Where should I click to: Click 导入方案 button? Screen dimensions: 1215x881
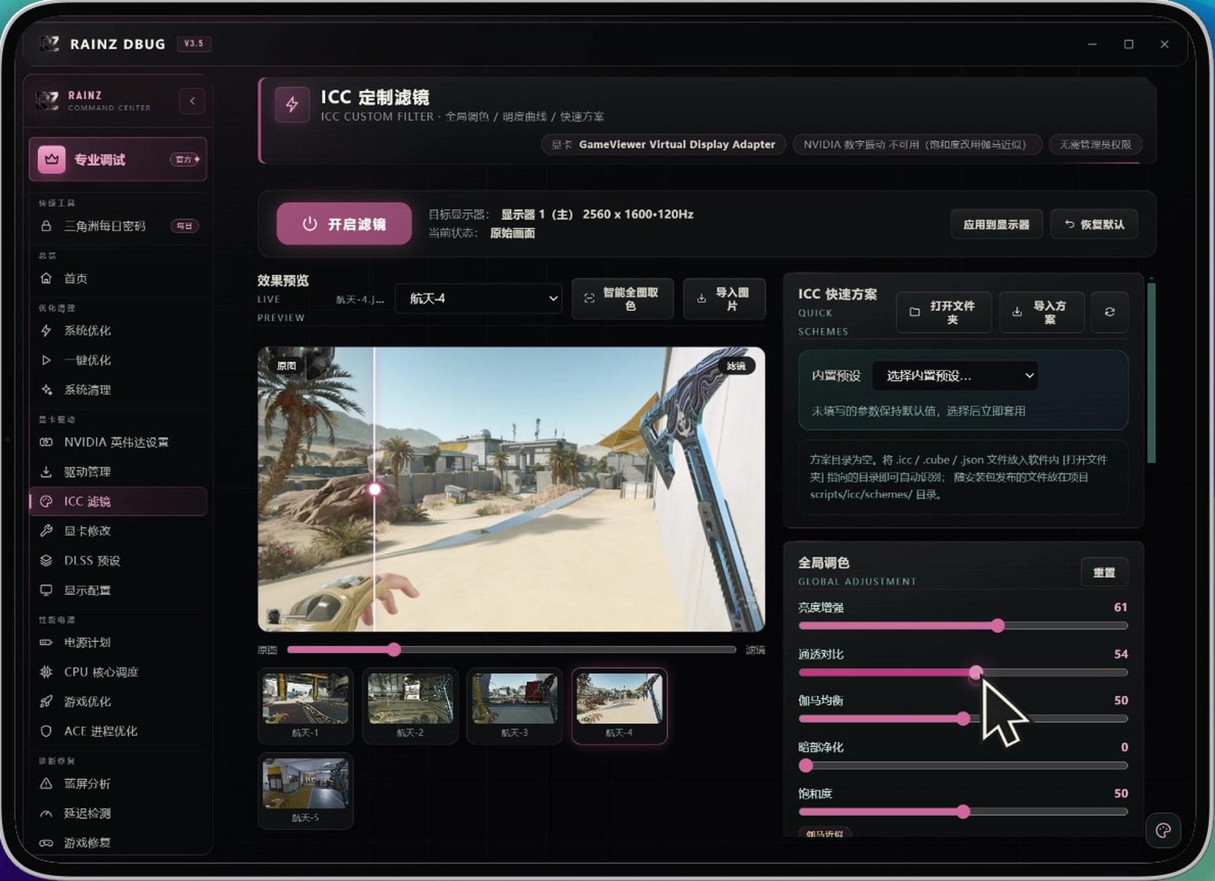[1041, 312]
